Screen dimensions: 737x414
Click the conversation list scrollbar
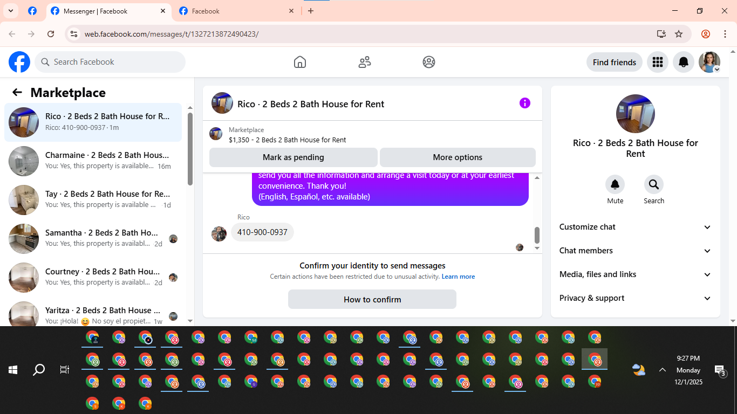[190, 149]
